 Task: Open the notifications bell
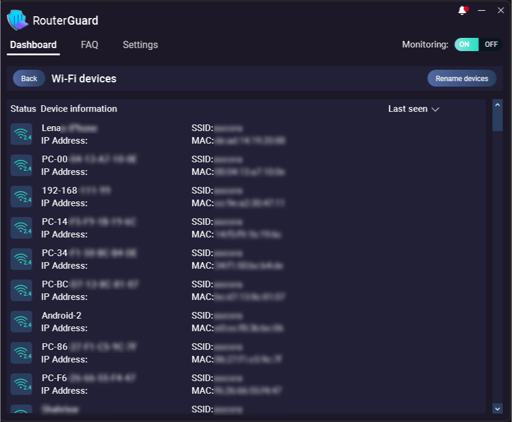pyautogui.click(x=462, y=10)
